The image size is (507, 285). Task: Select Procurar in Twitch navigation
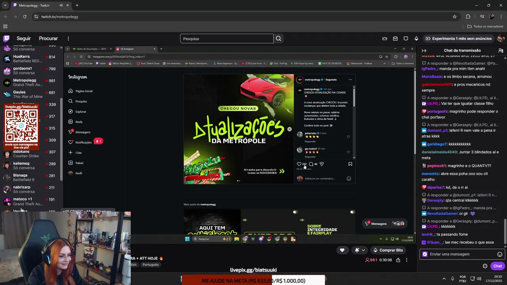point(48,38)
